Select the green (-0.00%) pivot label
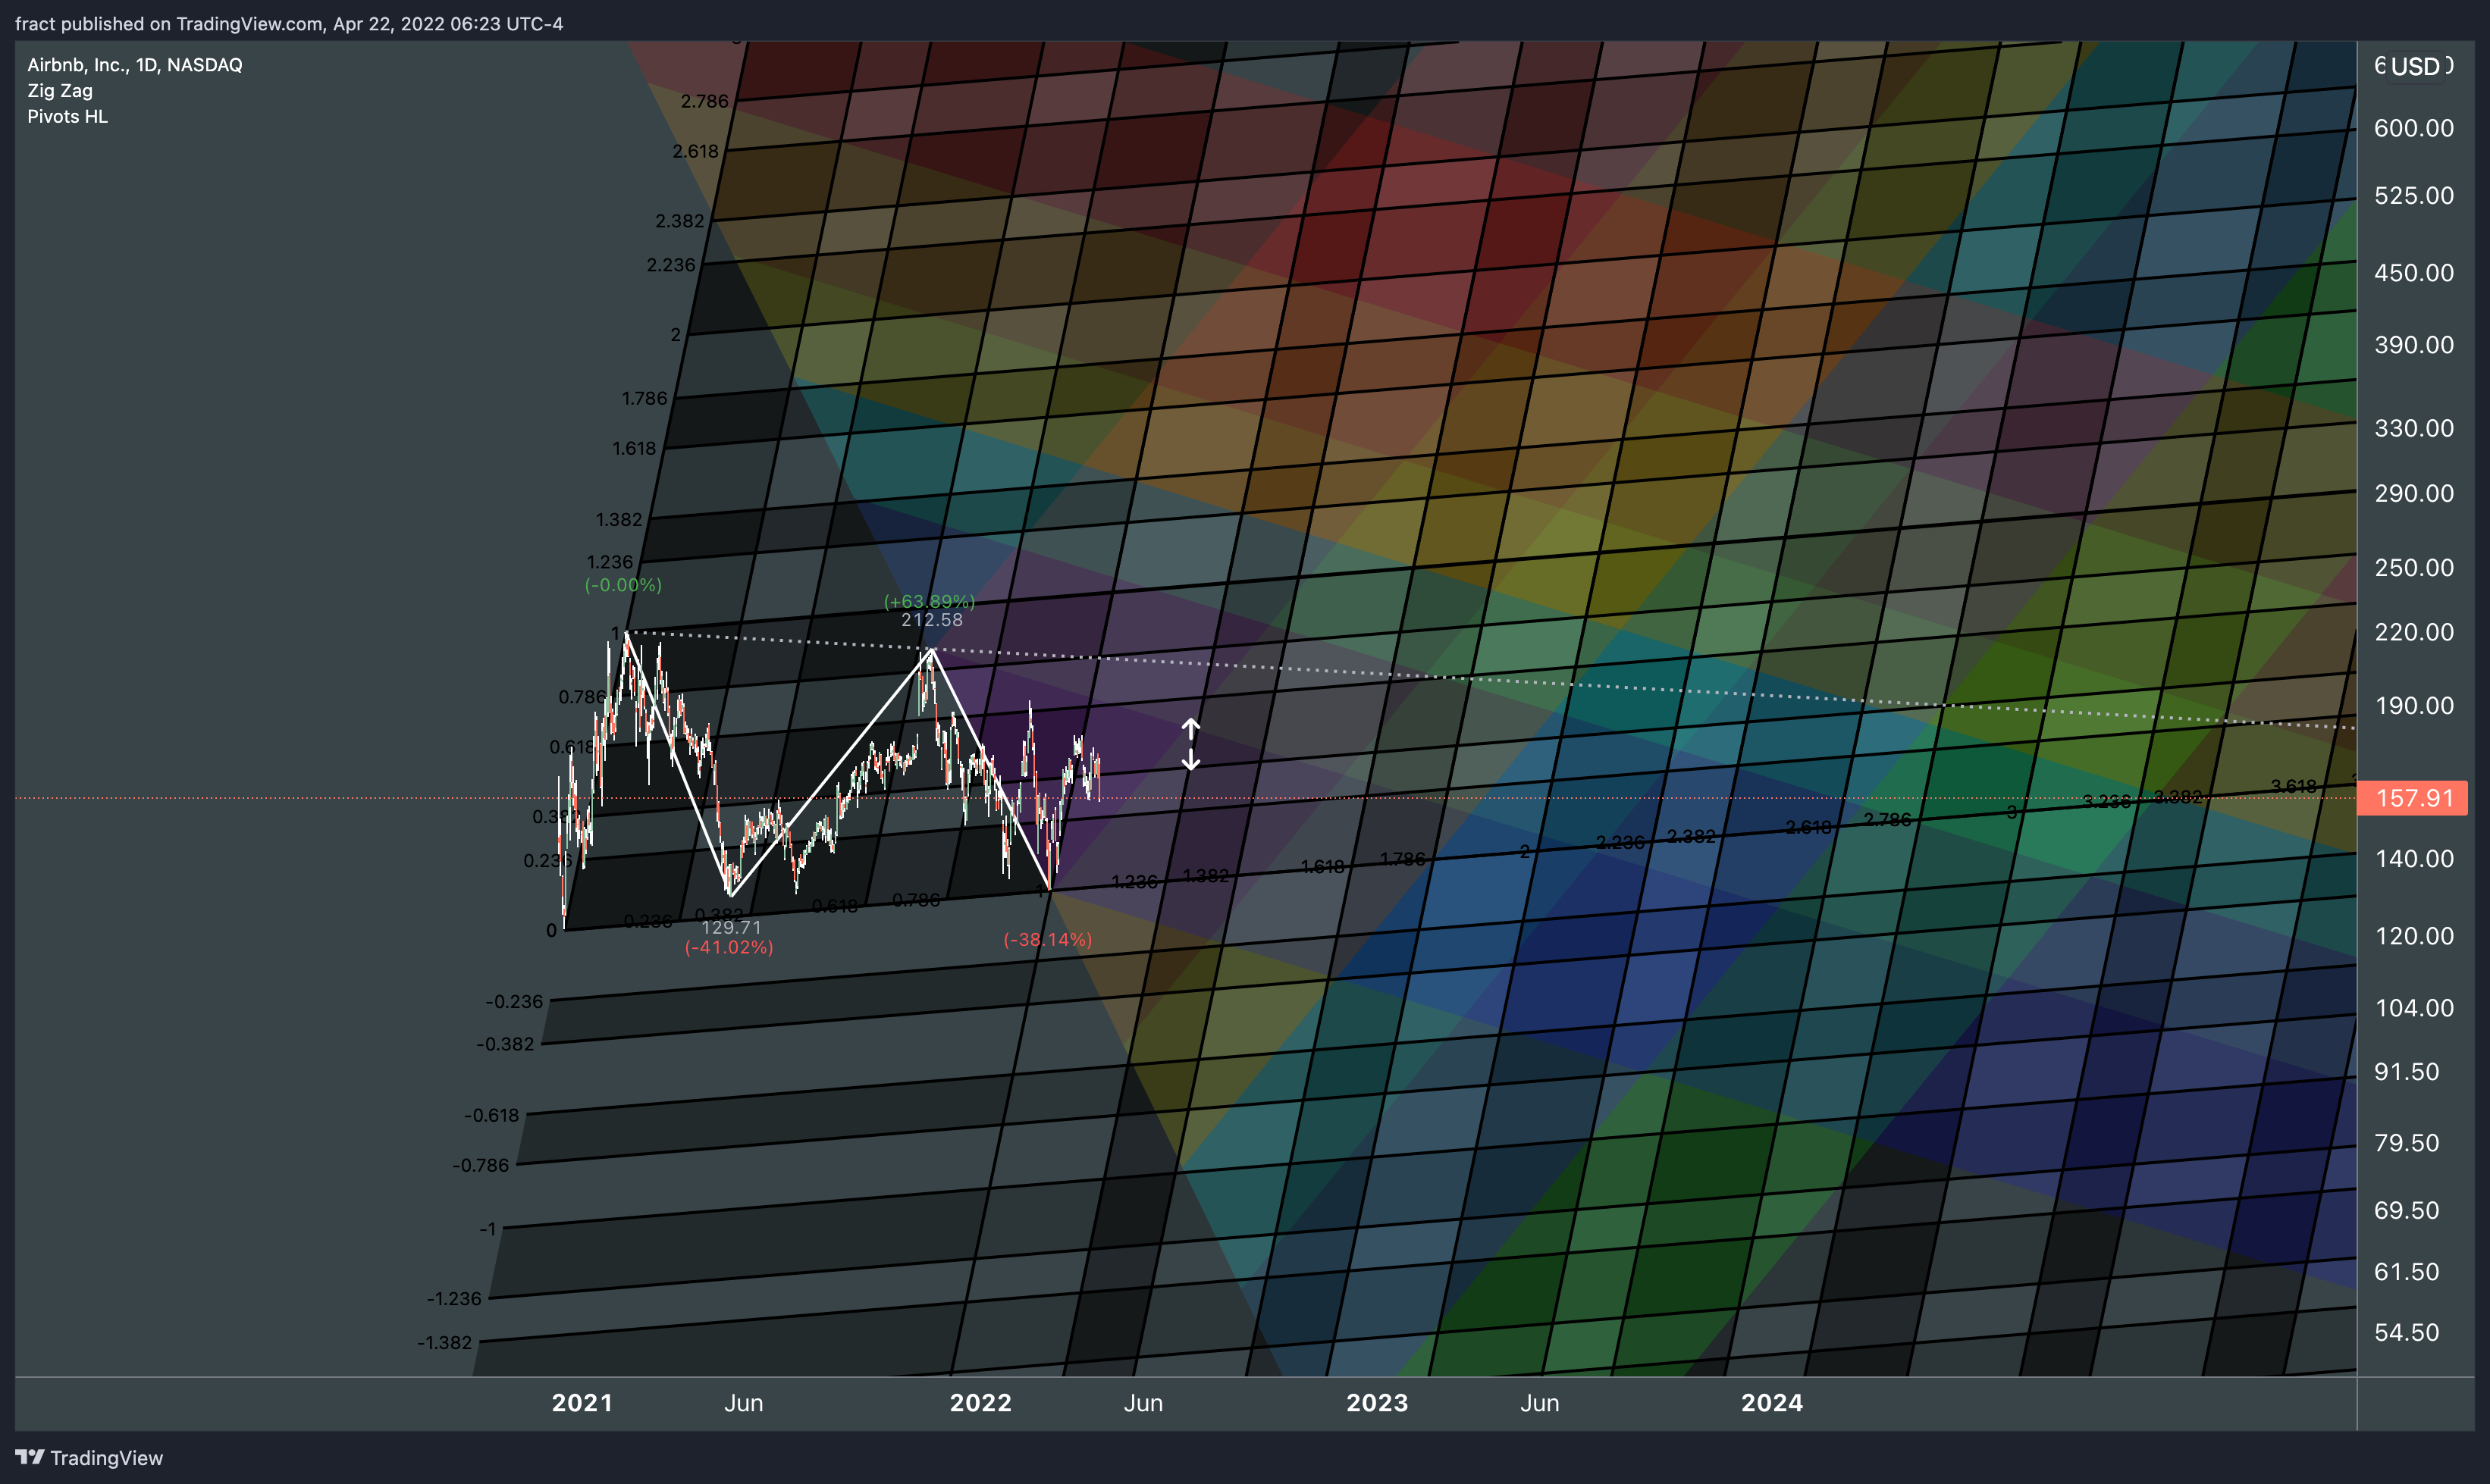This screenshot has height=1484, width=2490. (623, 585)
